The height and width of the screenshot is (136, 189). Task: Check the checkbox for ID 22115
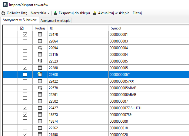click(x=25, y=54)
